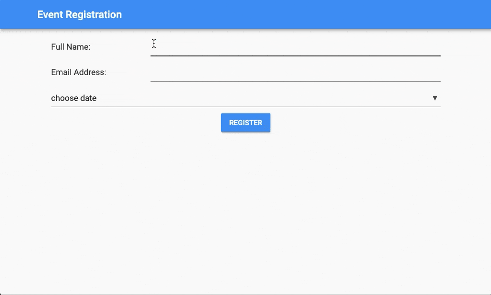Screen dimensions: 491x295
Task: Click the Full Name text input
Action: pyautogui.click(x=295, y=47)
